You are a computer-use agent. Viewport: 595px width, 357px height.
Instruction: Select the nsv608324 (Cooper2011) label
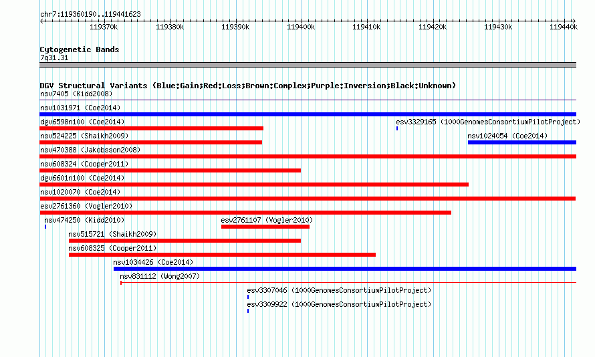[84, 164]
